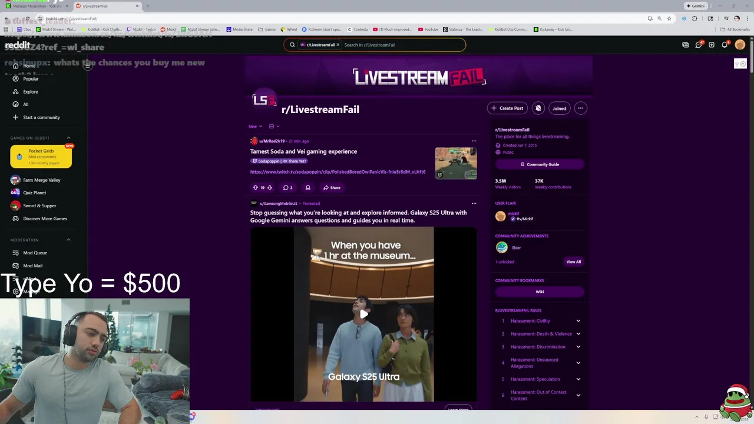The image size is (754, 424).
Task: Open the Contexto bookmark
Action: [x=357, y=29]
